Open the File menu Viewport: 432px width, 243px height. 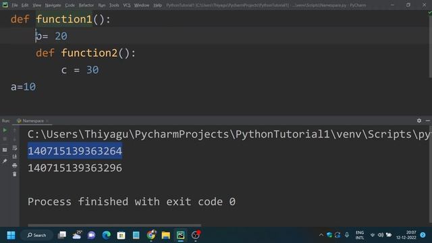[15, 5]
